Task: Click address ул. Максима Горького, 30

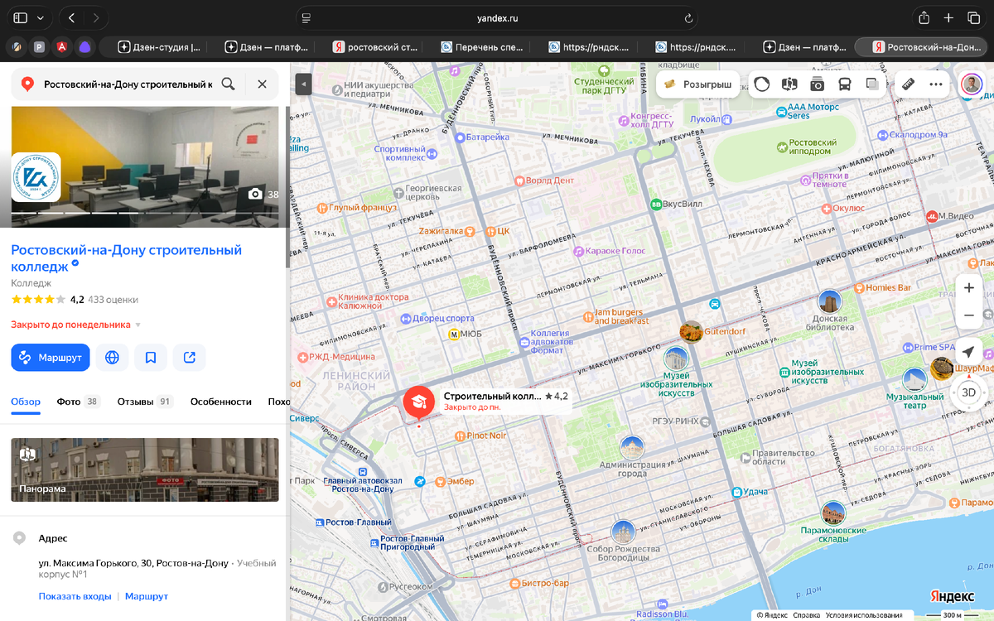Action: click(133, 563)
